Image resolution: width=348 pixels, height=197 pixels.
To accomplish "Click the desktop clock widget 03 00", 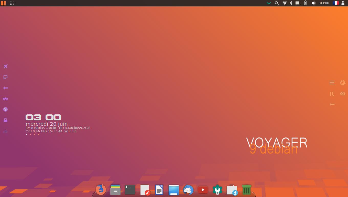I will (x=43, y=117).
